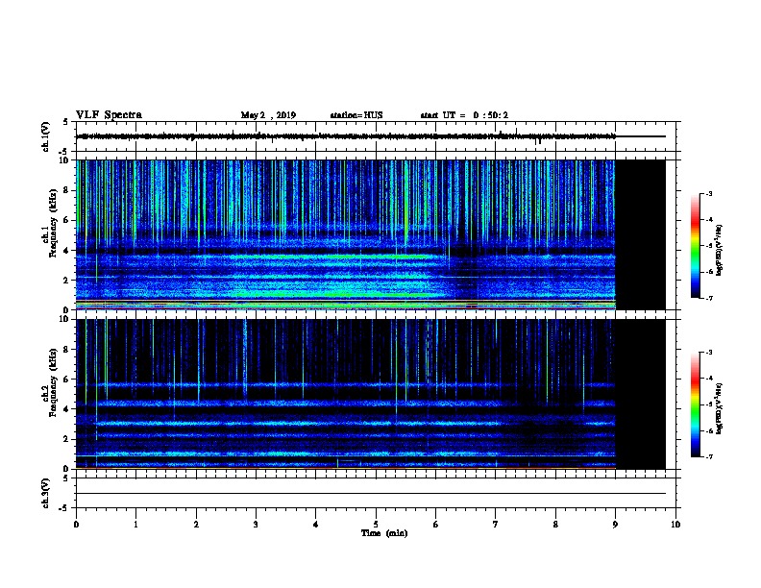
Task: Click the ch.3 voltage flat line trace
Action: [x=371, y=494]
